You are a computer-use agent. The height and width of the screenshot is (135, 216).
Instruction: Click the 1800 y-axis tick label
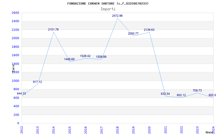tap(15, 47)
